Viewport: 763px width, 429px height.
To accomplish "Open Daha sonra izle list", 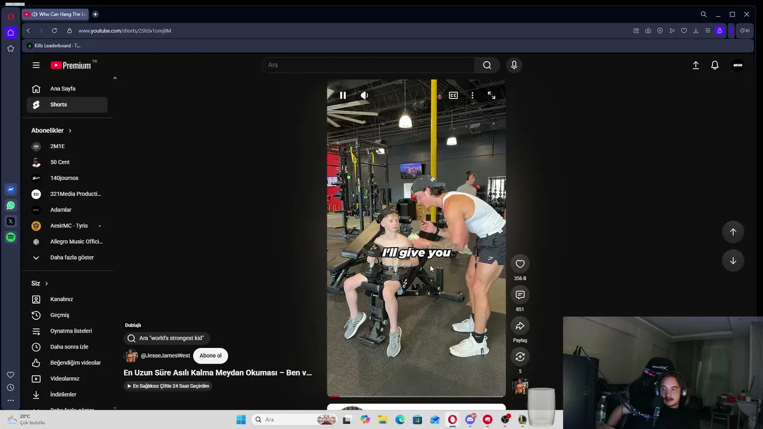I will [x=67, y=347].
